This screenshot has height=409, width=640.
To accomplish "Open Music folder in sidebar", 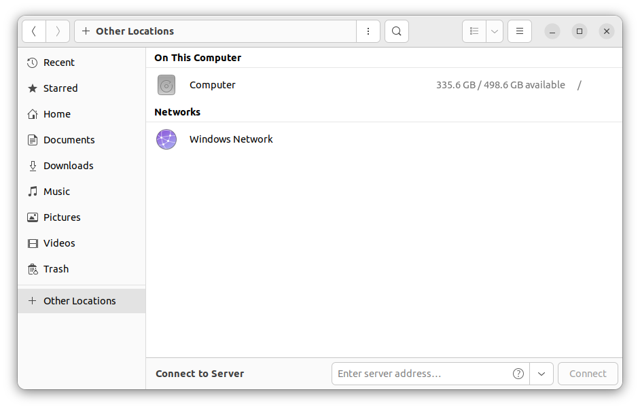I will click(x=82, y=192).
